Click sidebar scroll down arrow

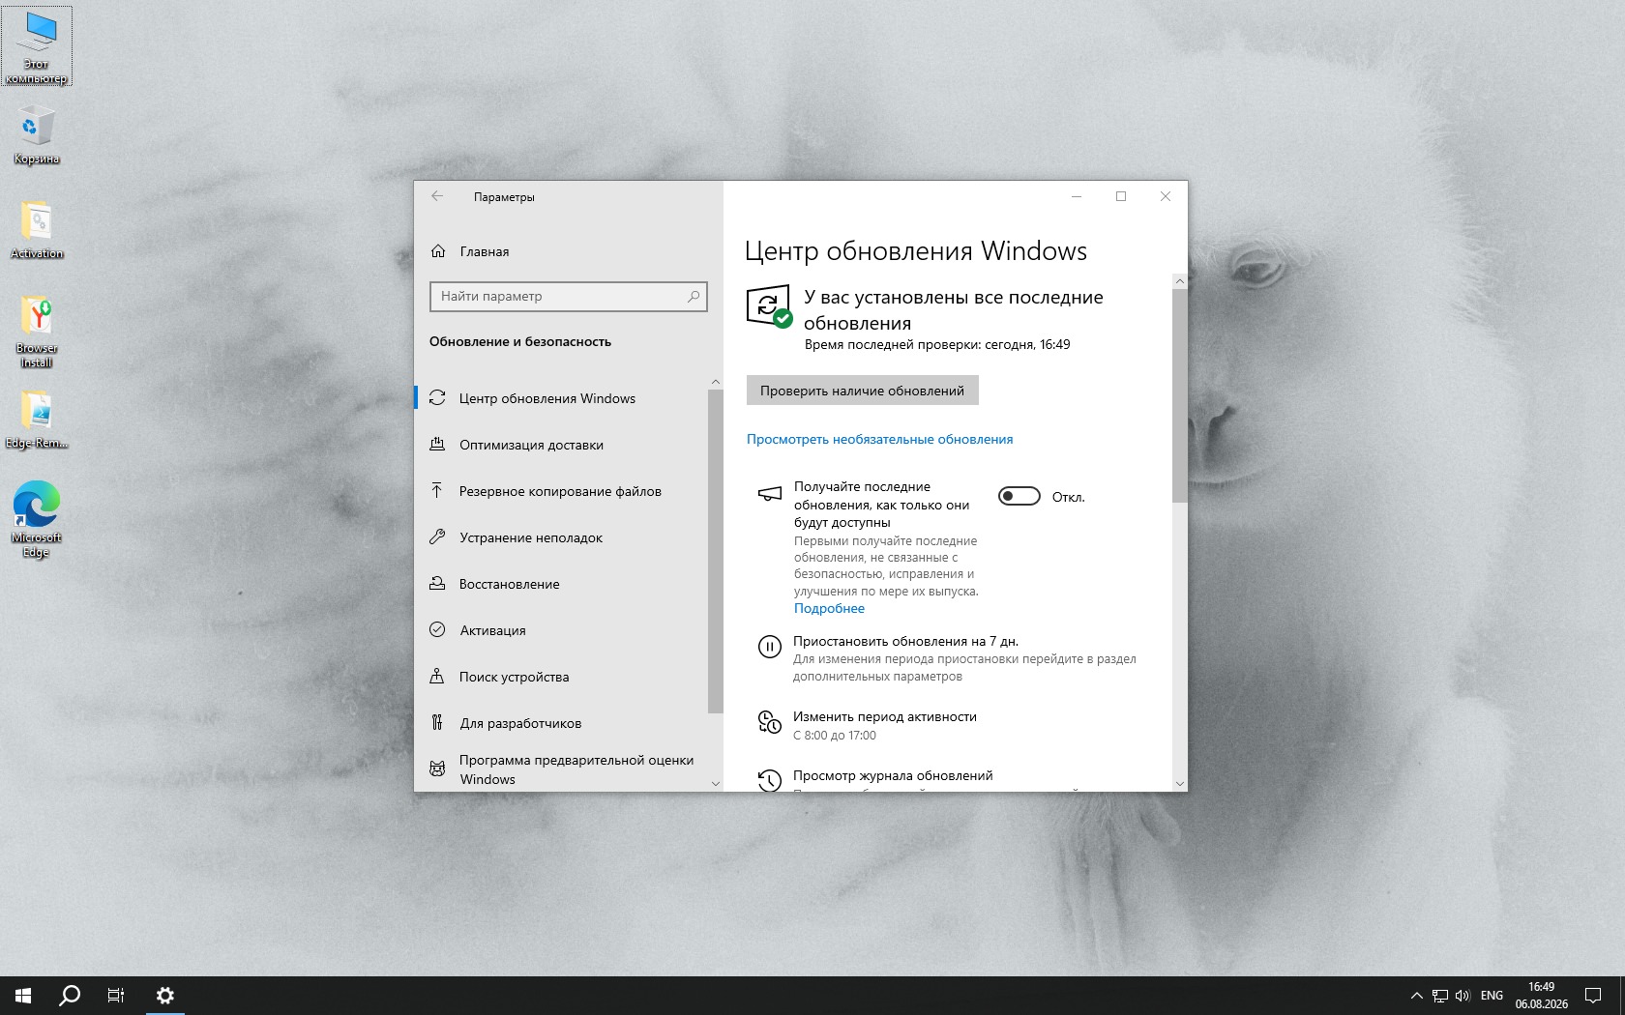(716, 783)
